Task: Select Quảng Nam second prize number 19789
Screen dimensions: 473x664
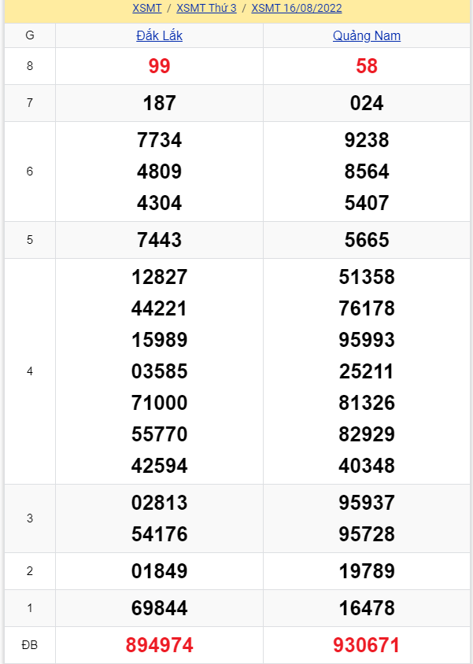Action: pos(367,571)
